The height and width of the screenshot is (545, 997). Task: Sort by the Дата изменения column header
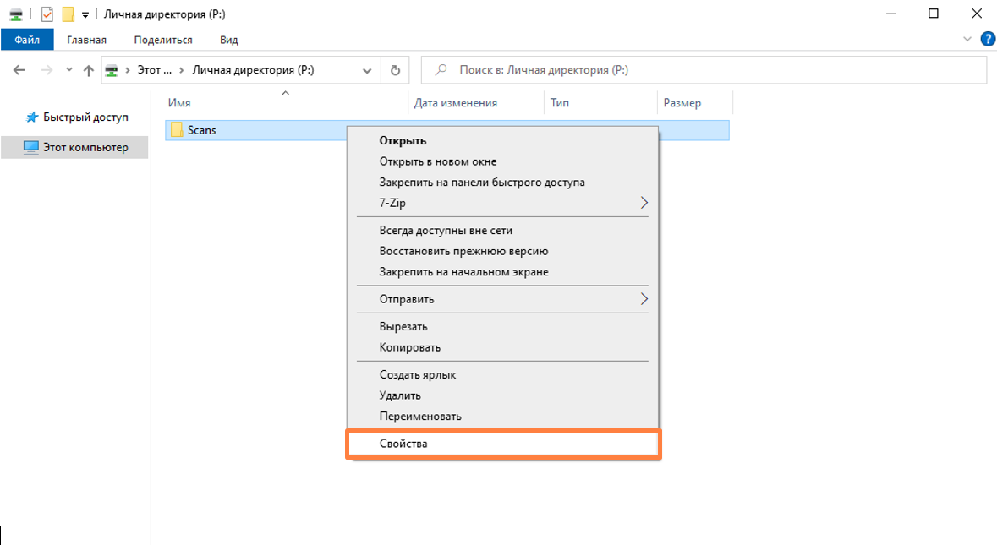pyautogui.click(x=455, y=103)
